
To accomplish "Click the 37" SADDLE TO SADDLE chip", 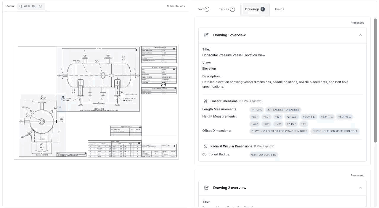I will click(283, 110).
